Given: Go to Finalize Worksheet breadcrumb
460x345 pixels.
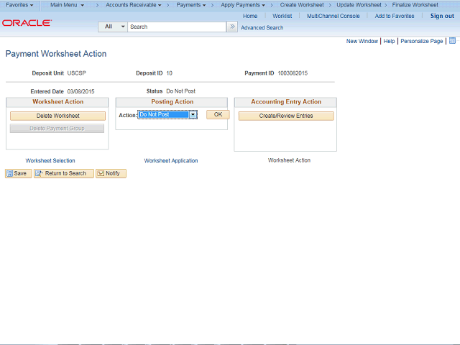Looking at the screenshot, I should pyautogui.click(x=415, y=5).
